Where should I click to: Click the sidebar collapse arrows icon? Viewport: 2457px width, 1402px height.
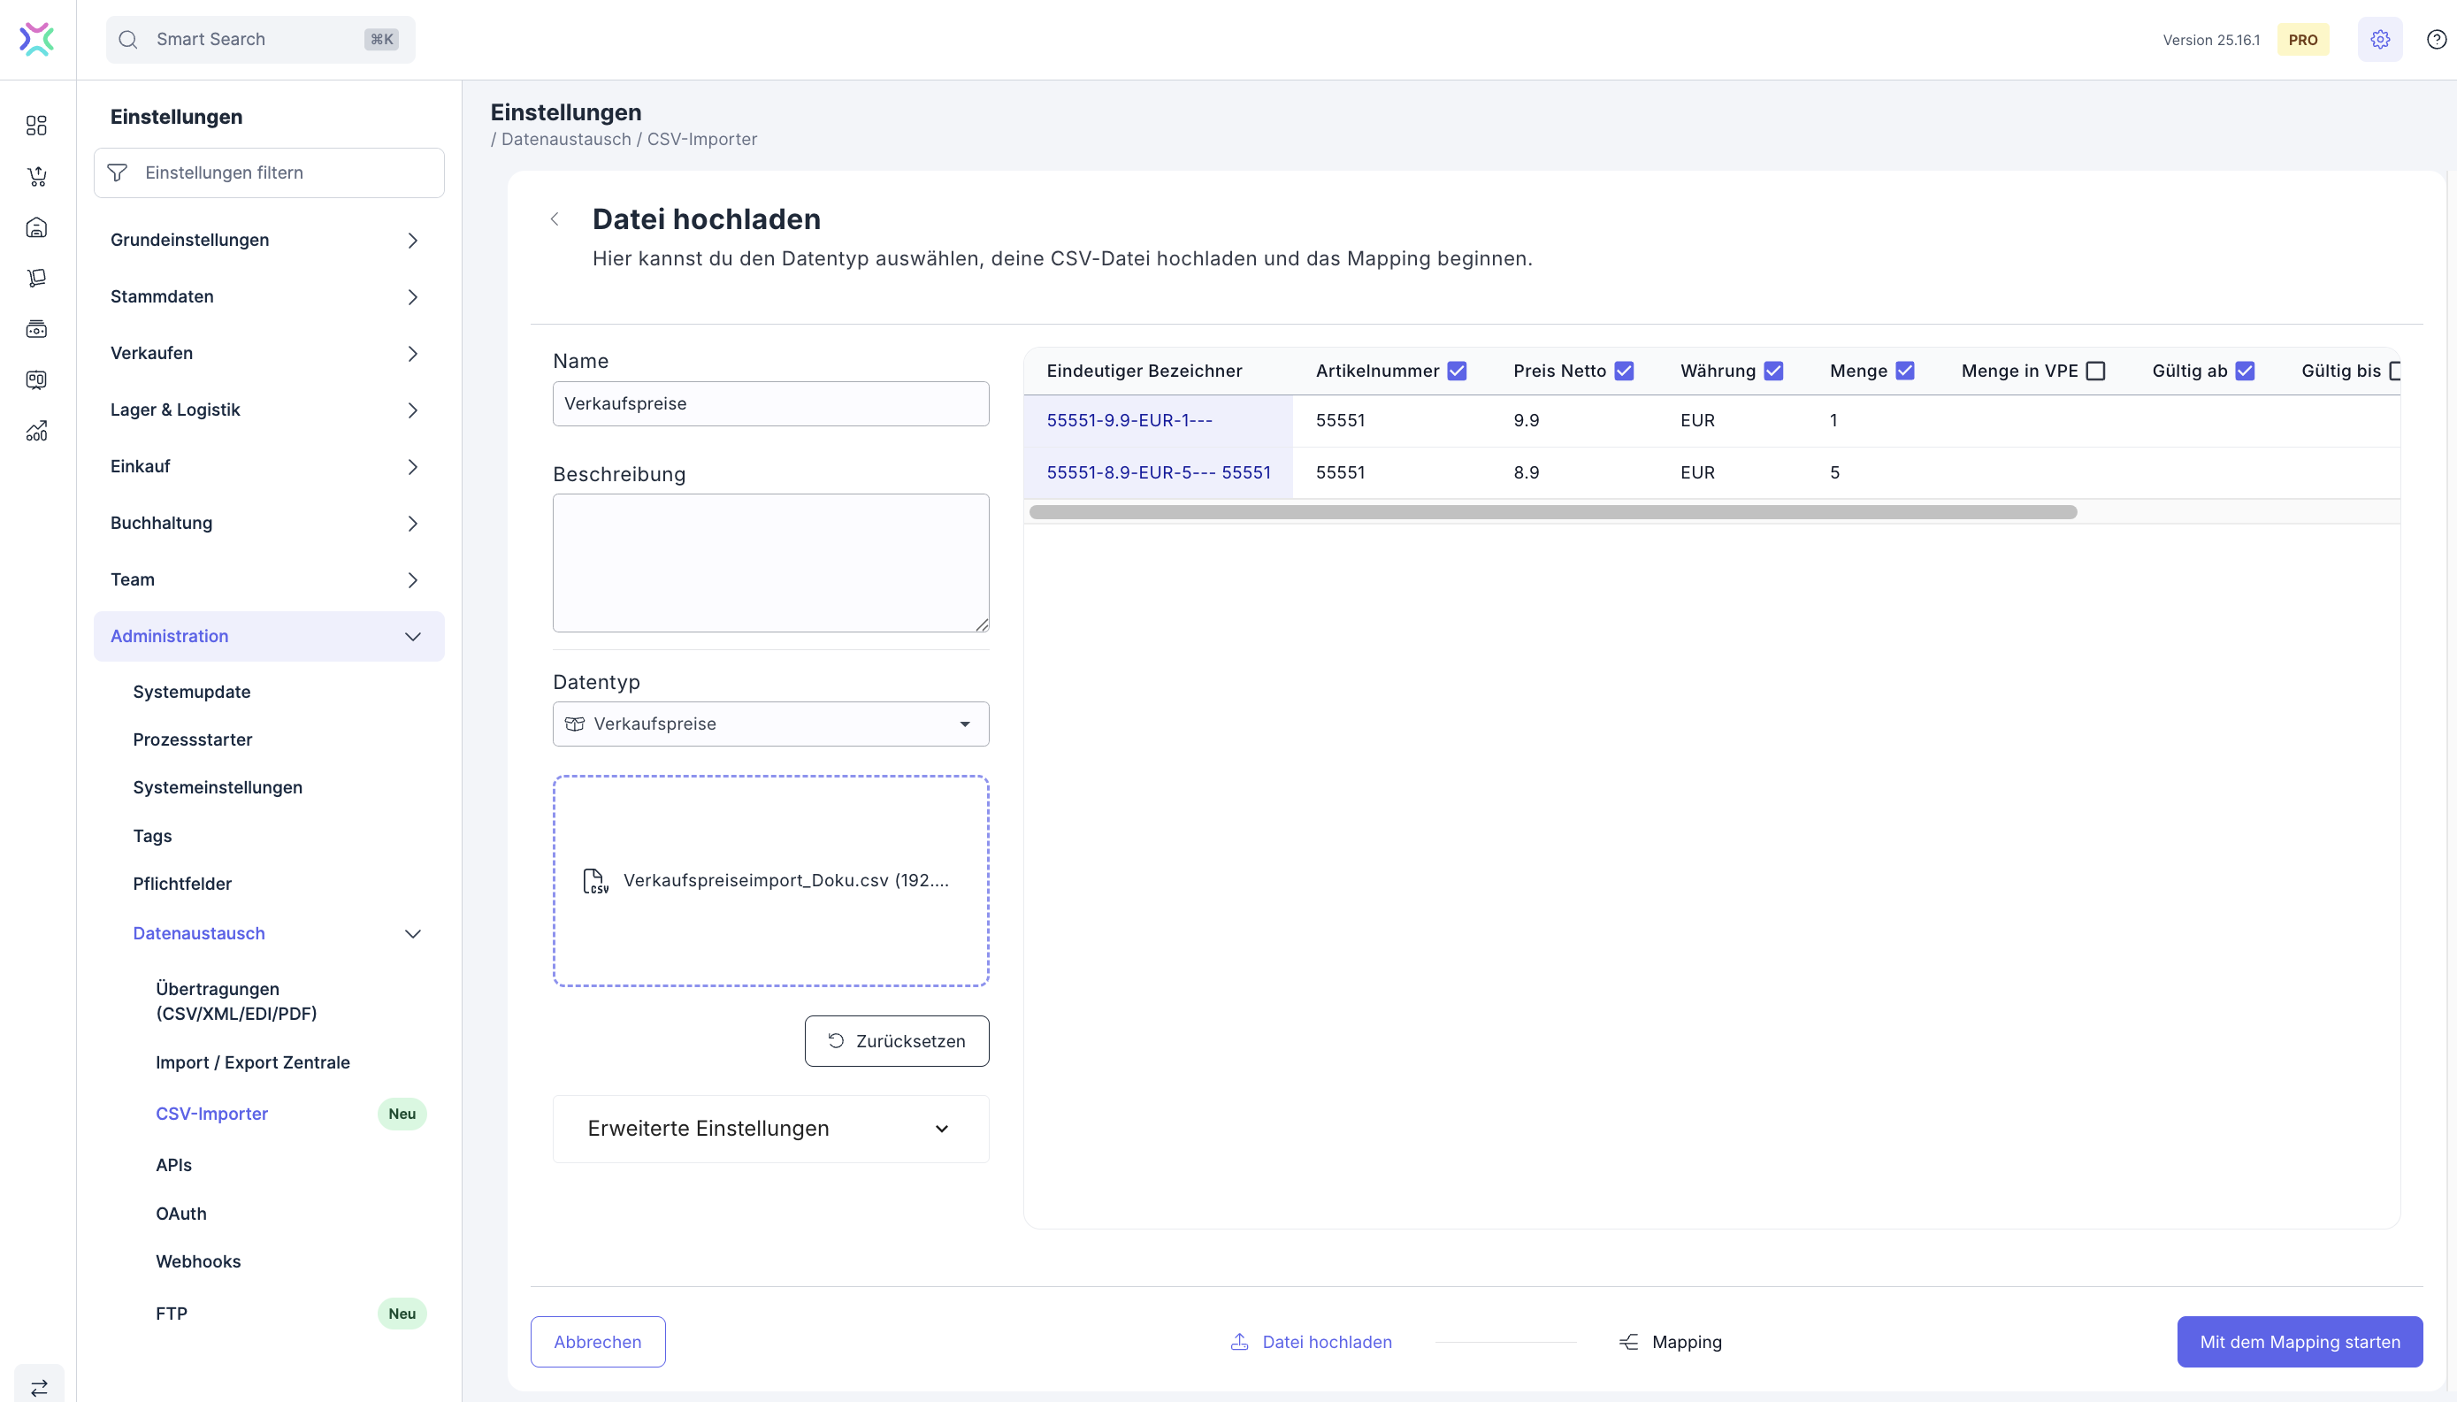40,1387
